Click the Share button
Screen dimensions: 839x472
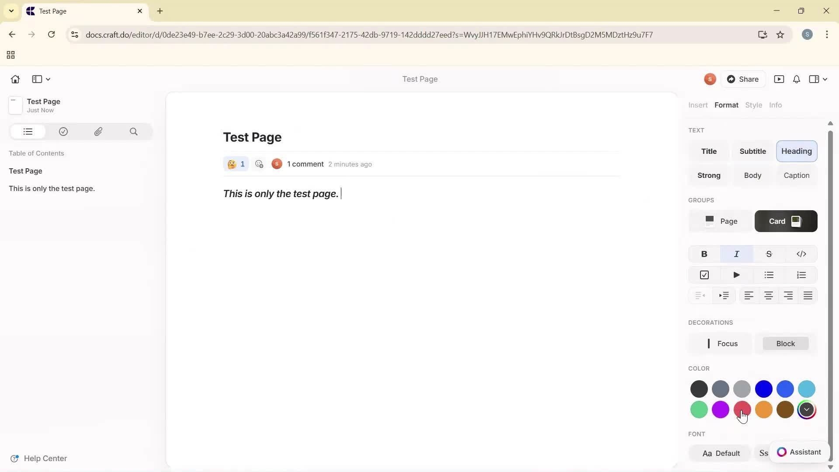click(743, 79)
